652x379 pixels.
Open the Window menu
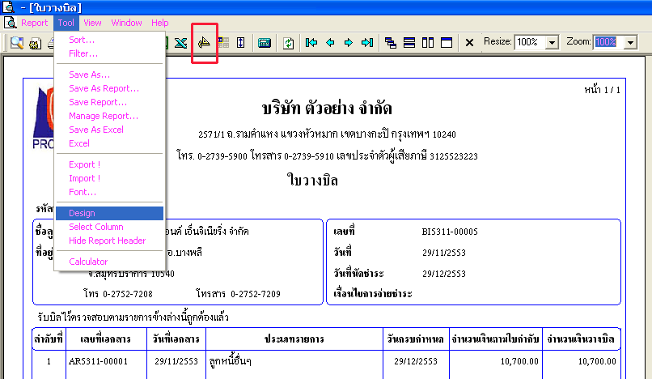(126, 23)
